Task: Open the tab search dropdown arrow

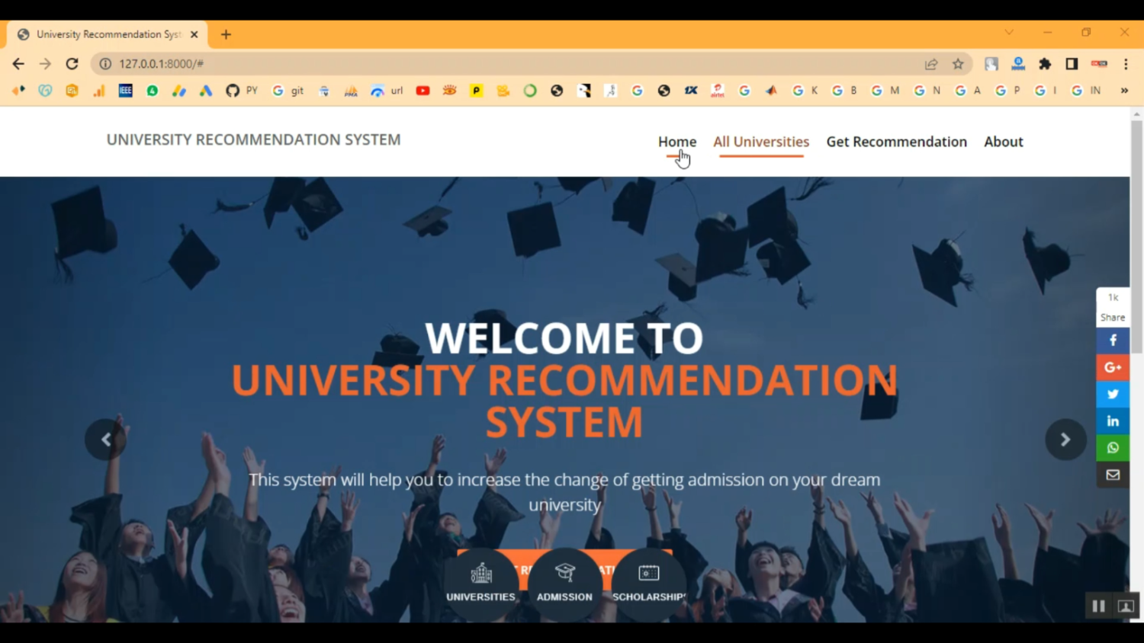Action: (x=1008, y=32)
